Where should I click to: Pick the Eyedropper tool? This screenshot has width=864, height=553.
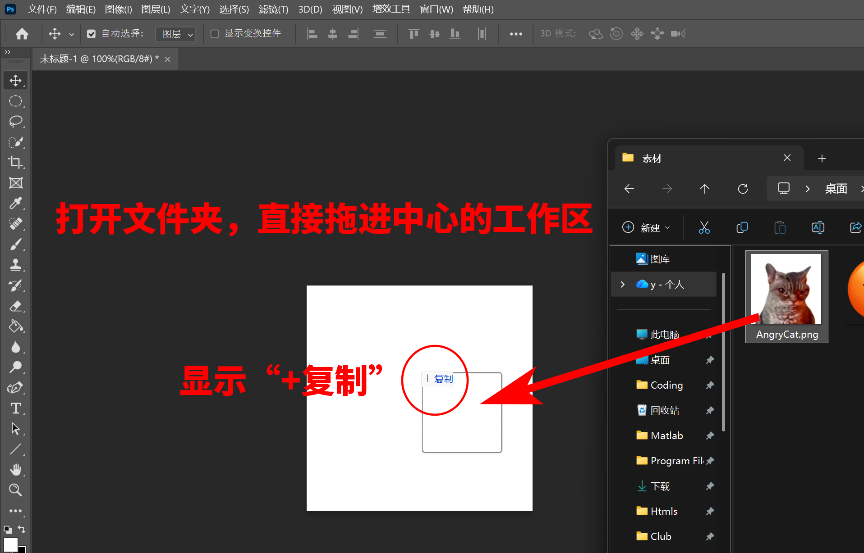pos(16,204)
